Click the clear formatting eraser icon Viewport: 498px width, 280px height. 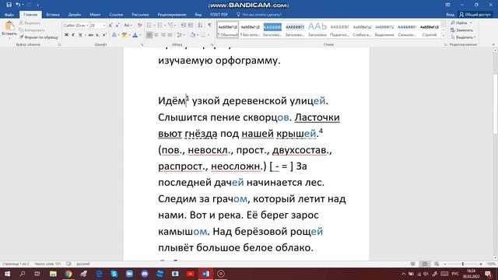point(139,25)
